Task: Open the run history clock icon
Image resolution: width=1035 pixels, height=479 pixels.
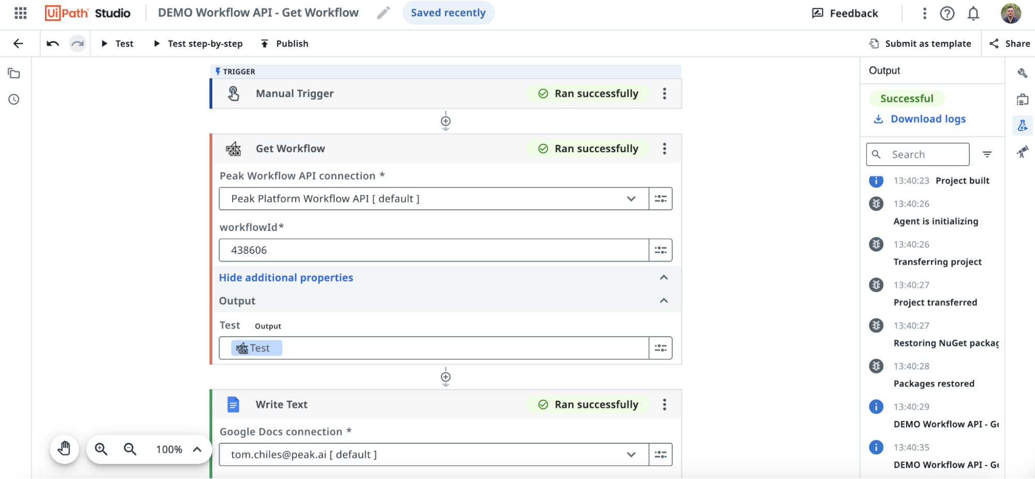Action: pyautogui.click(x=14, y=99)
